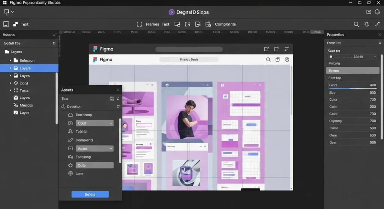Click the search magnifier in the top toolbar
The image size is (384, 209).
356,24
